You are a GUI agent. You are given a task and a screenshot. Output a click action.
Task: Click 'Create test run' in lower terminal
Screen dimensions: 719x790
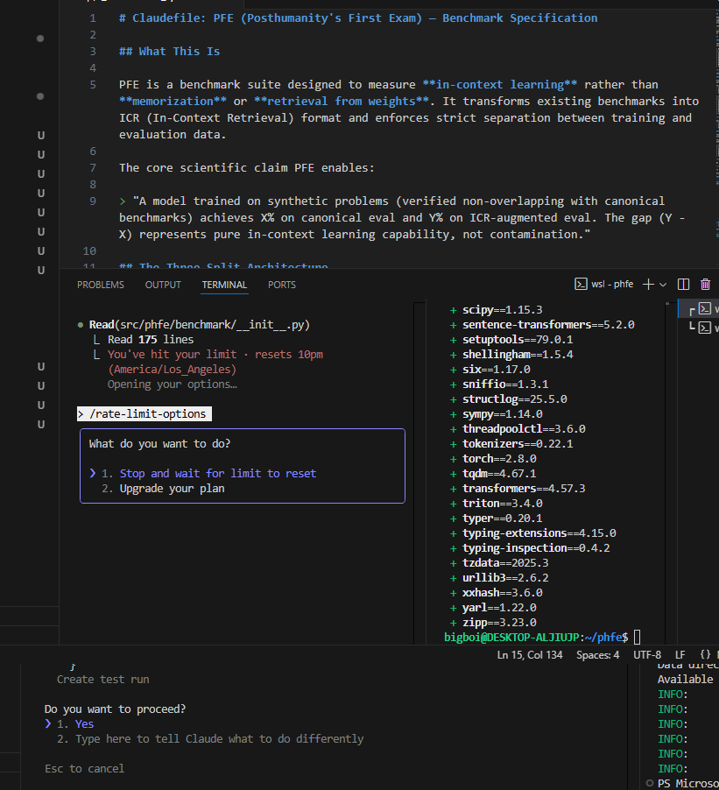point(102,680)
